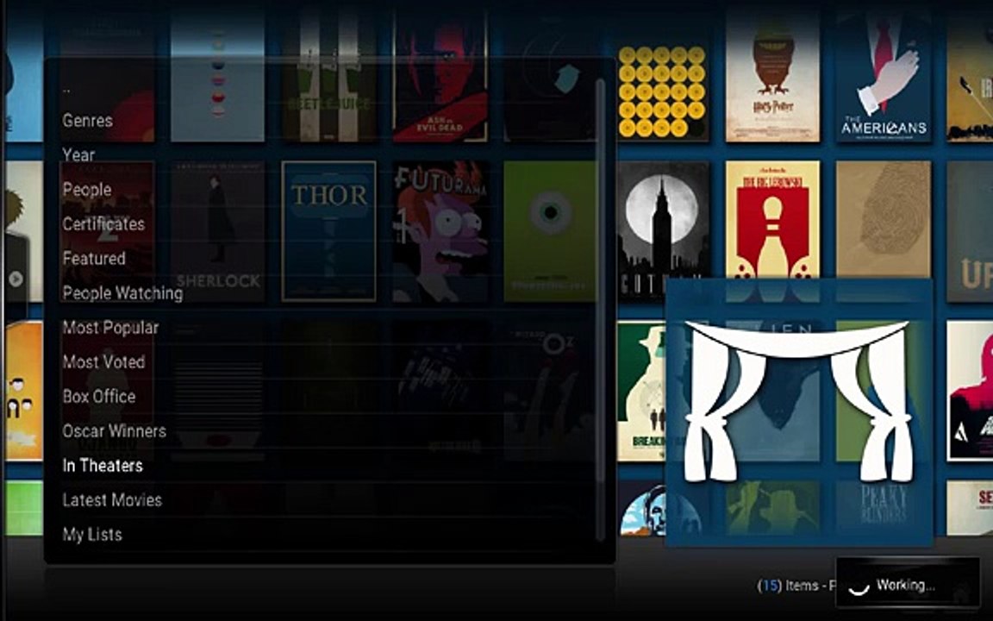Open Most Popular movies
The height and width of the screenshot is (621, 993).
click(x=110, y=327)
